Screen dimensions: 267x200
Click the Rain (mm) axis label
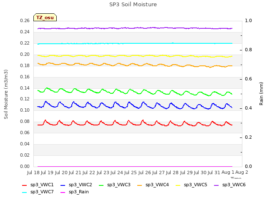(261, 94)
